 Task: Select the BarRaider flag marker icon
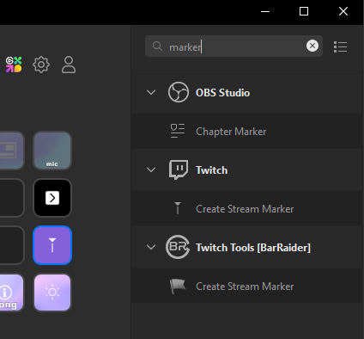tap(178, 286)
